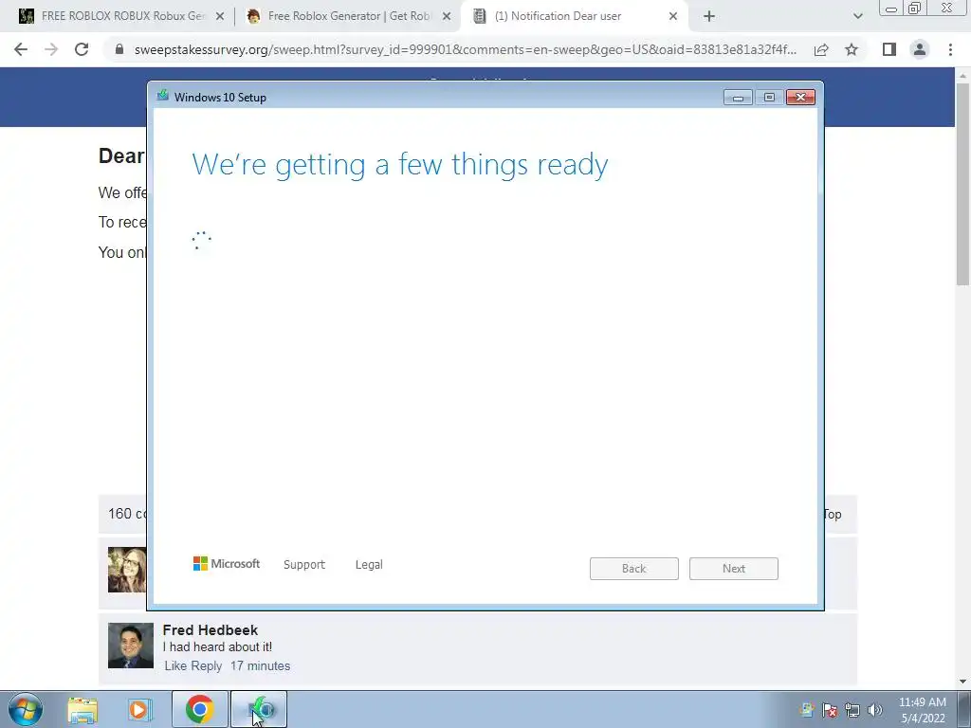Click Support link in Windows 10 Setup
Image resolution: width=971 pixels, height=728 pixels.
coord(304,565)
